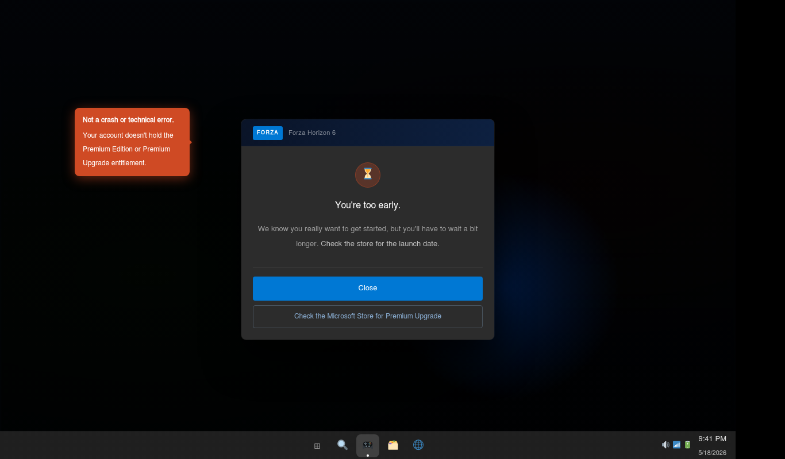Image resolution: width=785 pixels, height=459 pixels.
Task: Open the Start menu grid icon
Action: 317,445
